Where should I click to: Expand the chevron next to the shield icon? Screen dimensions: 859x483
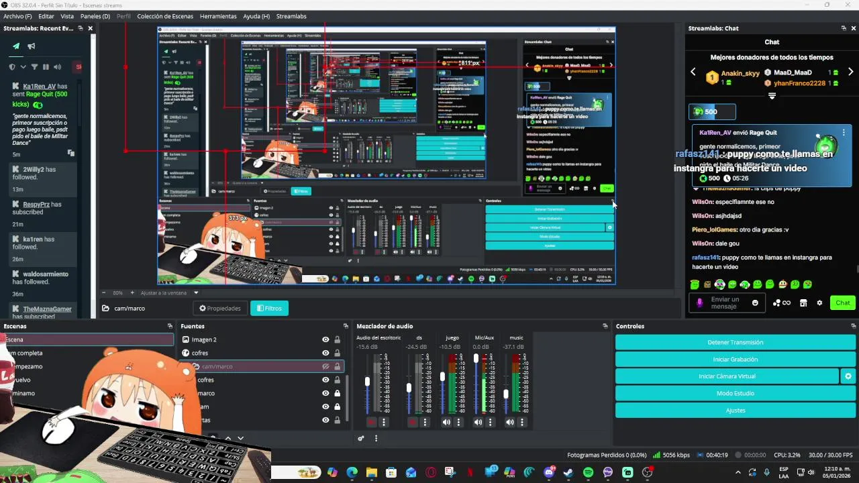click(x=23, y=67)
